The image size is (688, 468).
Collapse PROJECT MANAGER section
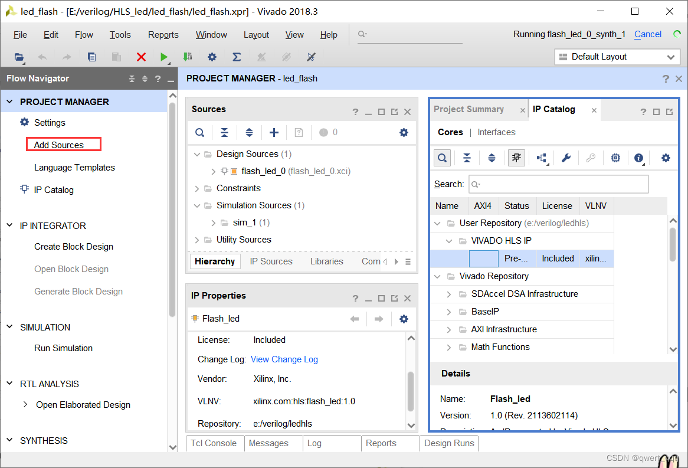click(x=9, y=102)
